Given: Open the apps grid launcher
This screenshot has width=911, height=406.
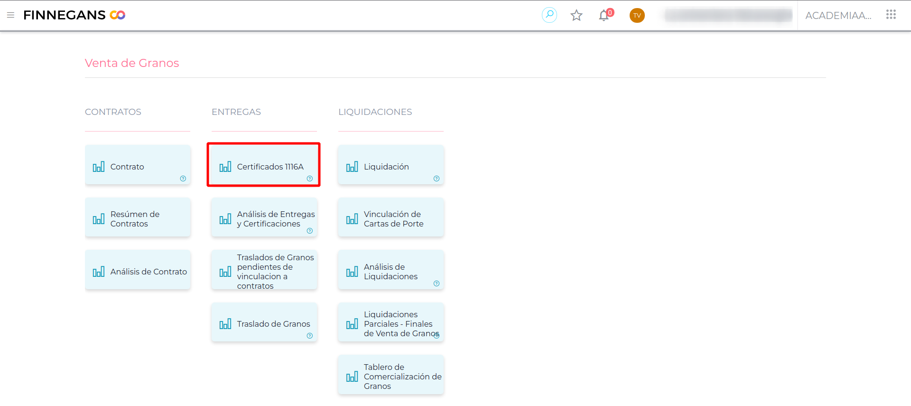Looking at the screenshot, I should [891, 15].
